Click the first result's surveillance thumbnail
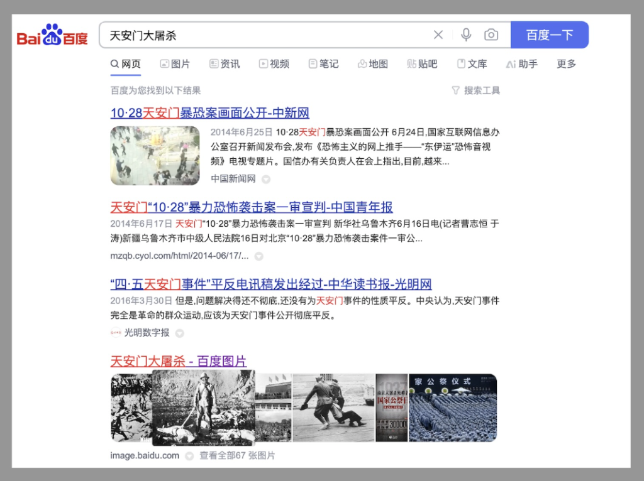The image size is (644, 481). [155, 155]
